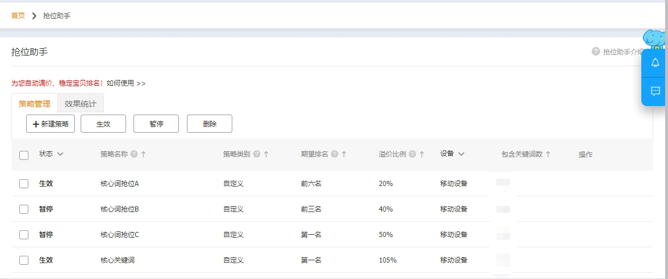This screenshot has width=668, height=279.
Task: Click help icon beside 策略类别 column
Action: [256, 154]
